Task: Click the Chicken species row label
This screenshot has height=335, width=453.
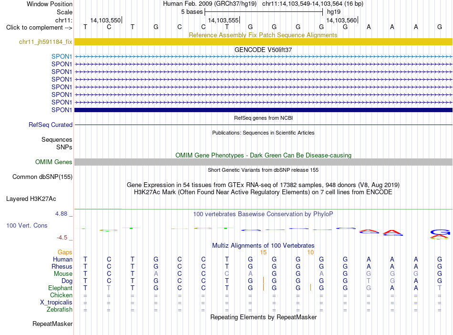Action: click(61, 295)
